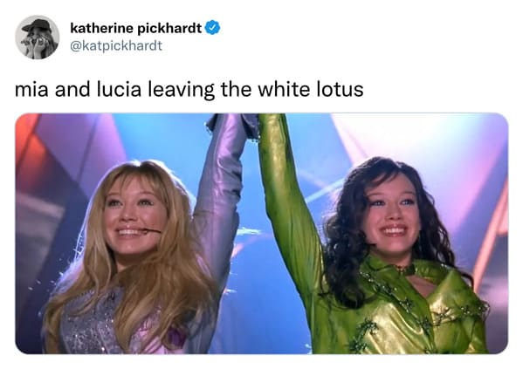Click the joined raised hands in photo
523x369 pixels.
click(x=250, y=125)
